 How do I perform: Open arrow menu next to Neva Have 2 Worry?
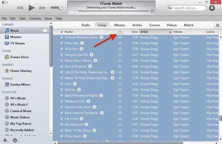coord(95,60)
